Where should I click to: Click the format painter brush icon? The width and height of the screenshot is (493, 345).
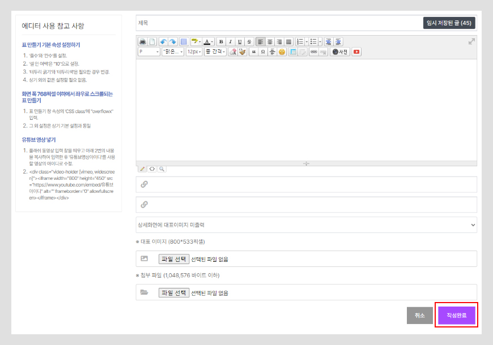click(242, 52)
